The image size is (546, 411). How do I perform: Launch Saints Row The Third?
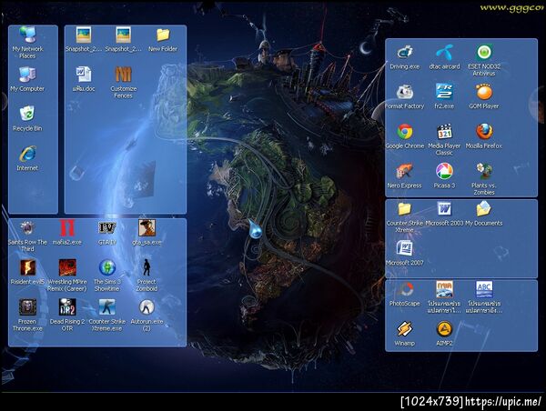pyautogui.click(x=27, y=228)
